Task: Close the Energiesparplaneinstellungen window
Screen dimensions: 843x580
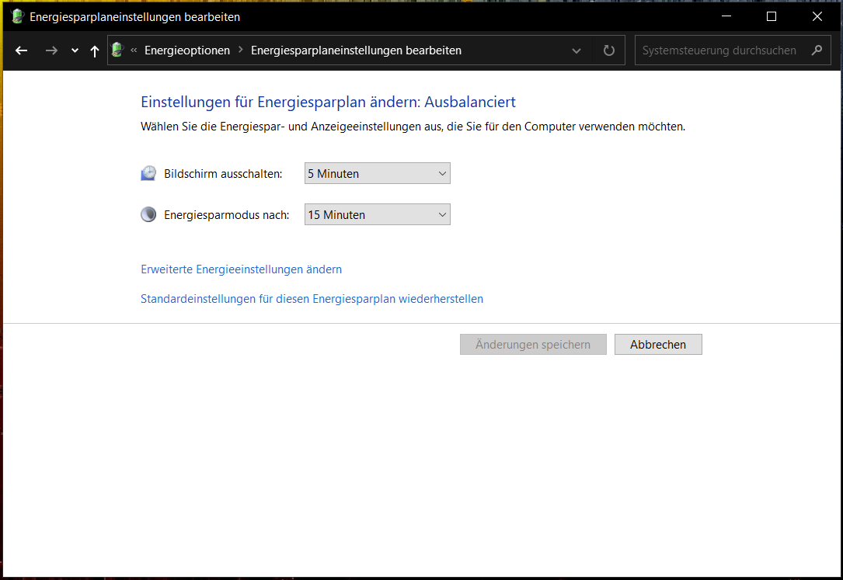Action: 817,16
